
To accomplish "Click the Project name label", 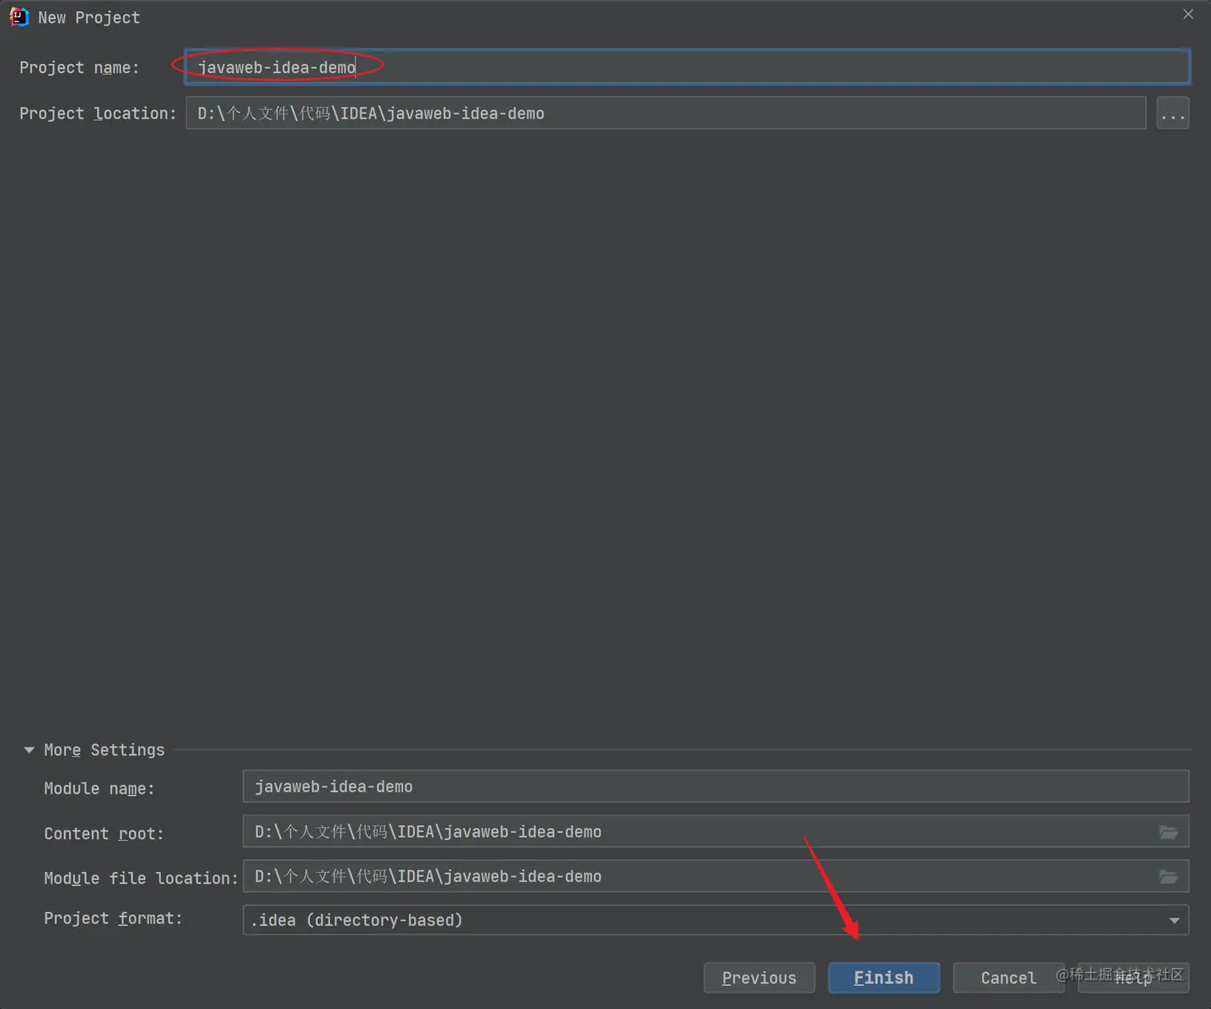I will point(79,68).
